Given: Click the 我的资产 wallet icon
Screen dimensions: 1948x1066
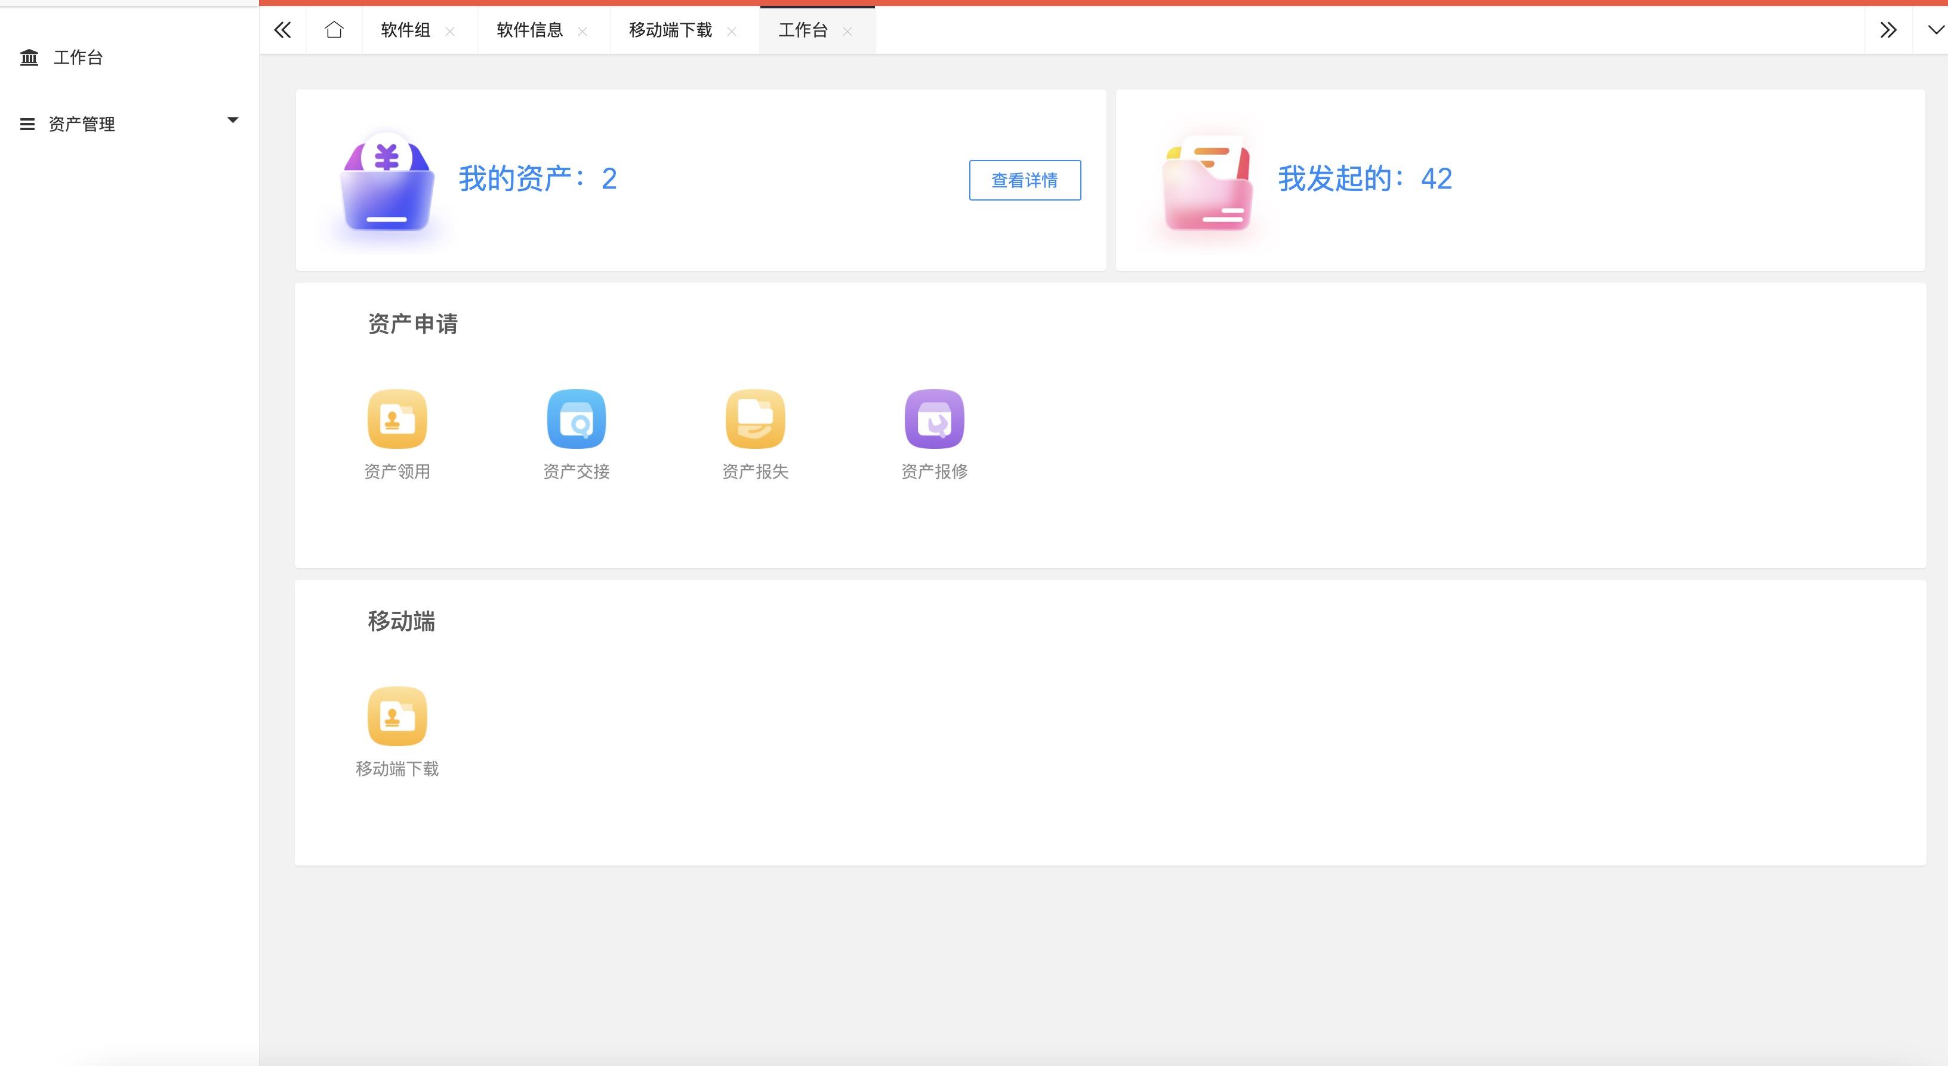Looking at the screenshot, I should point(387,182).
